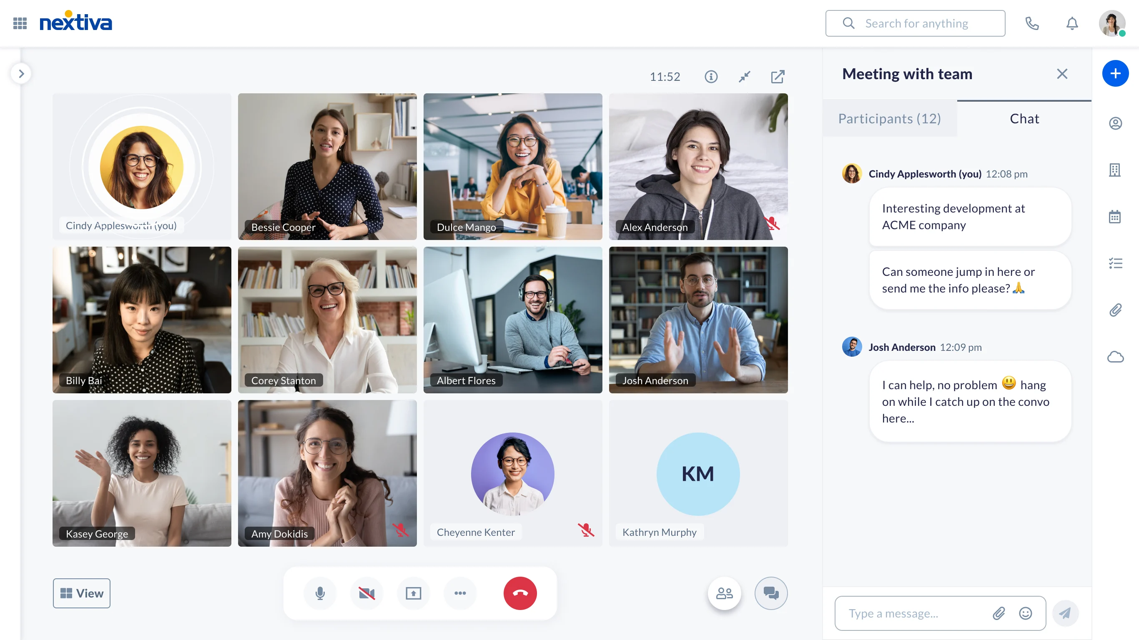
Task: Click the red end call button
Action: [519, 593]
